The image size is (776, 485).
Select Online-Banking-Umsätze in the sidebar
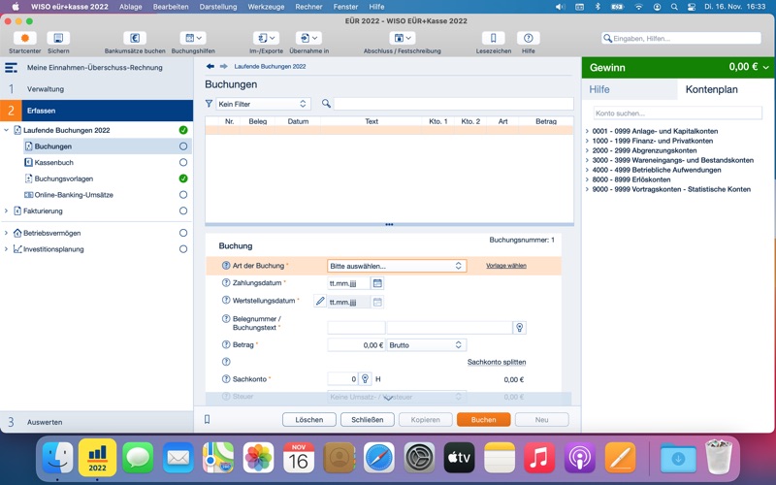(x=74, y=195)
